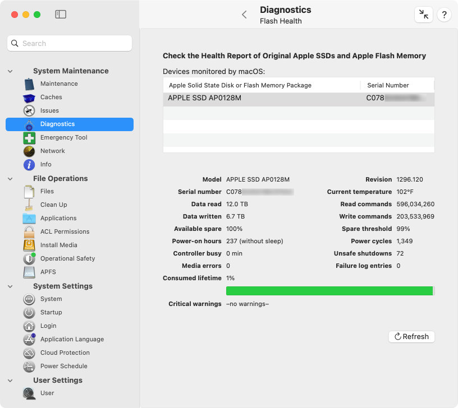Click the Current temperature value 102°F

[x=405, y=192]
